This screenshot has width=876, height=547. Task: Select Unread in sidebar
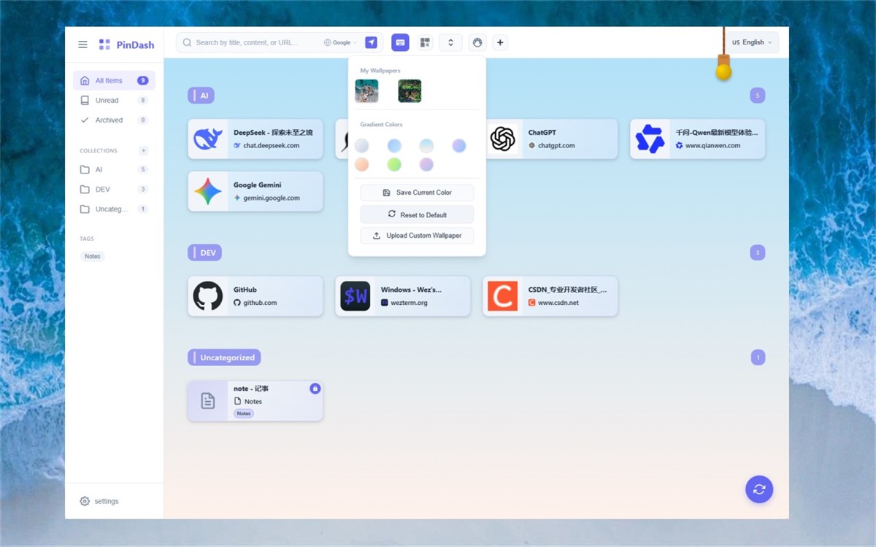click(114, 100)
